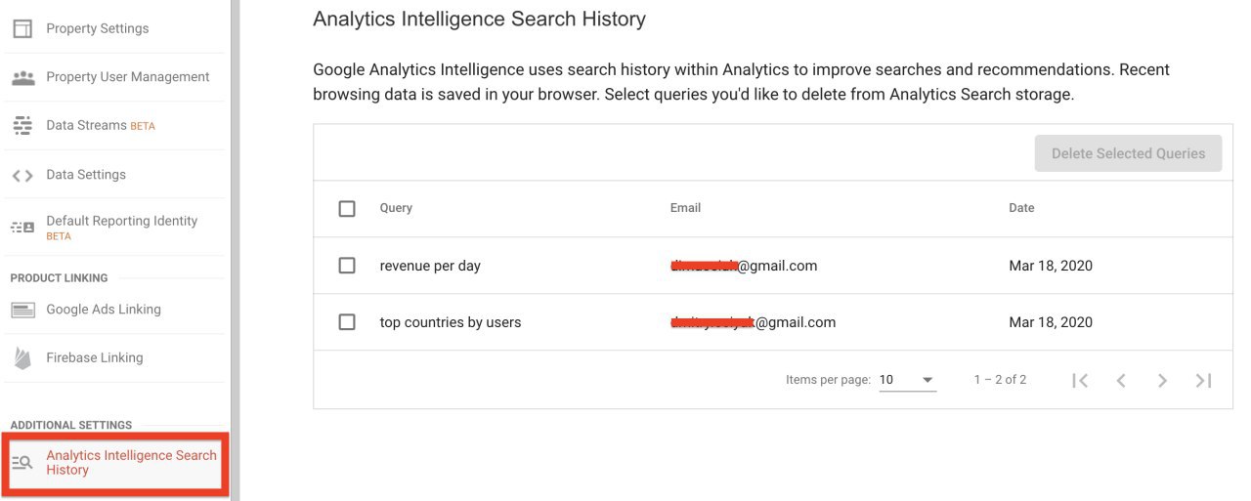Click the Analytics Intelligence Search History icon
The image size is (1251, 501).
[x=22, y=463]
